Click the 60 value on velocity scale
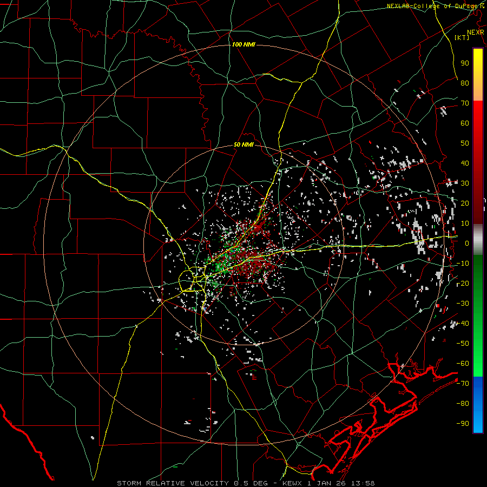Viewport: 487px width, 487px height. click(x=465, y=123)
